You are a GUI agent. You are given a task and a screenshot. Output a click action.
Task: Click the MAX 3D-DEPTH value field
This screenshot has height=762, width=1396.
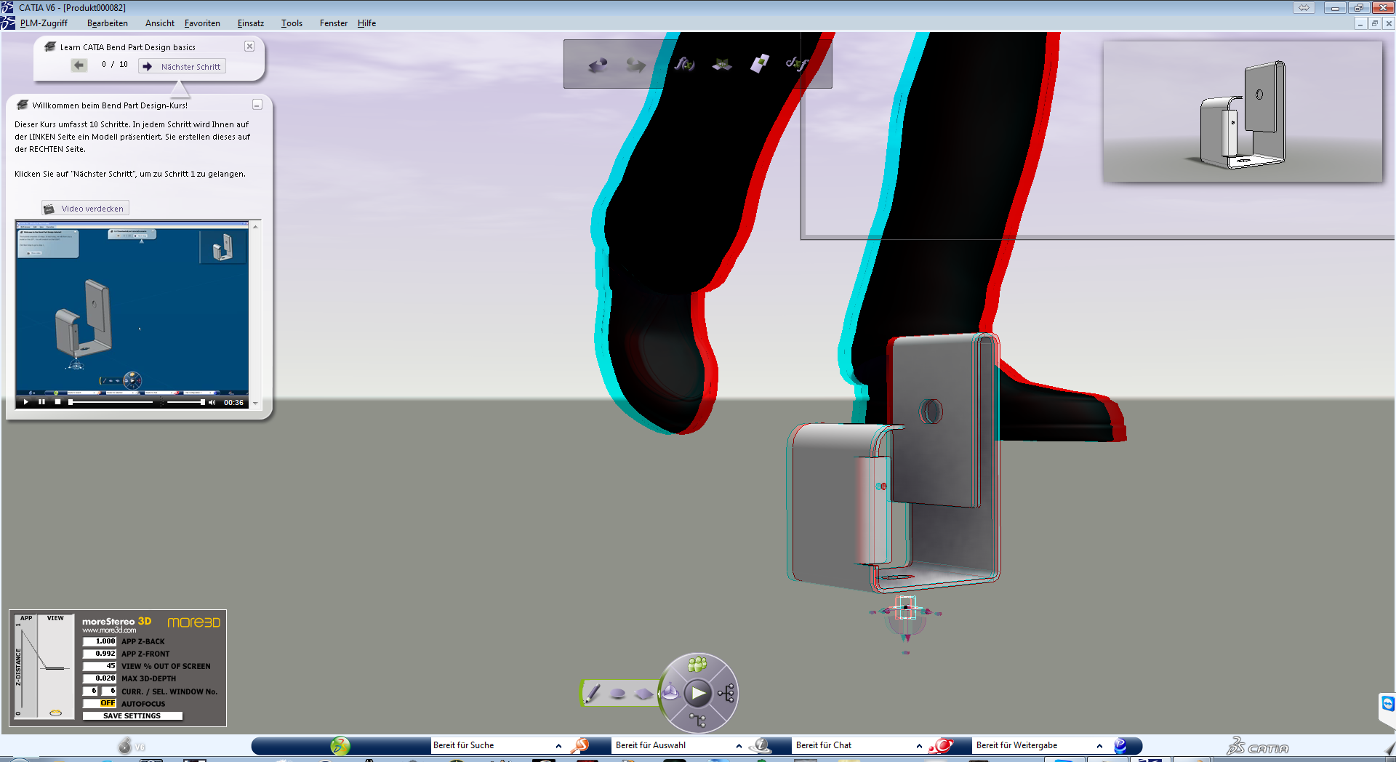(x=100, y=678)
